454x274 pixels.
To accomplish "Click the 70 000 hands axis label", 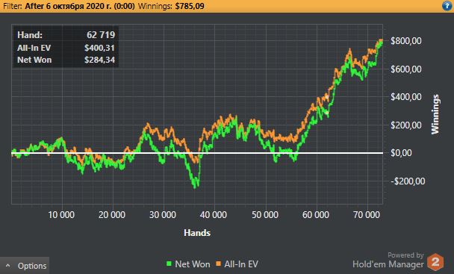I will (x=367, y=215).
